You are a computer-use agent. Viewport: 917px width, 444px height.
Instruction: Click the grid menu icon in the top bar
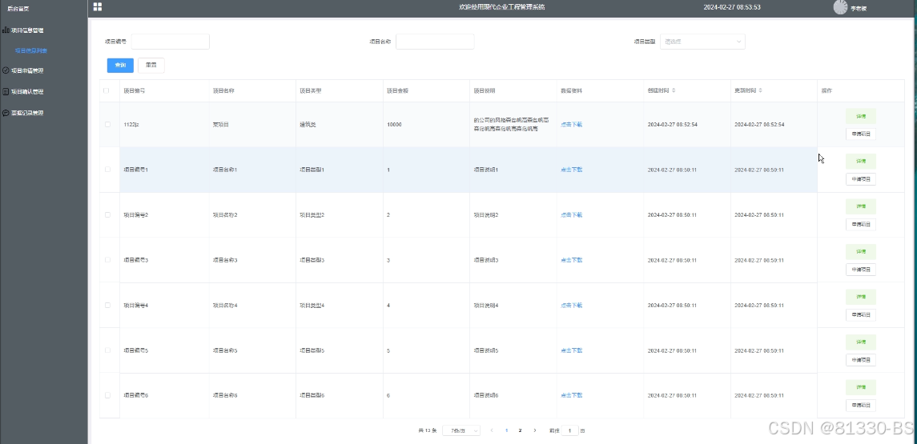pyautogui.click(x=98, y=7)
